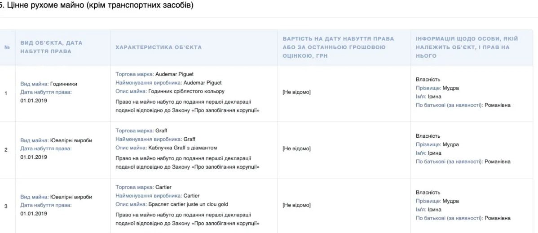Click the 'Вид об'єкта, дата набуття права' header
This screenshot has width=538, height=233.
point(52,47)
